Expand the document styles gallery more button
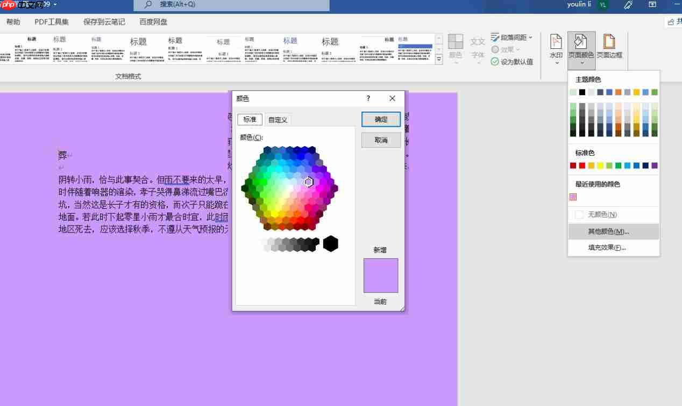This screenshot has height=406, width=682. (439, 60)
